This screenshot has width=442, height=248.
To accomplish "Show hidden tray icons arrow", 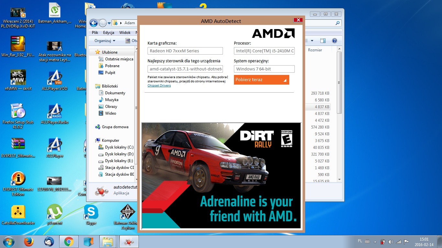I will click(x=376, y=242).
